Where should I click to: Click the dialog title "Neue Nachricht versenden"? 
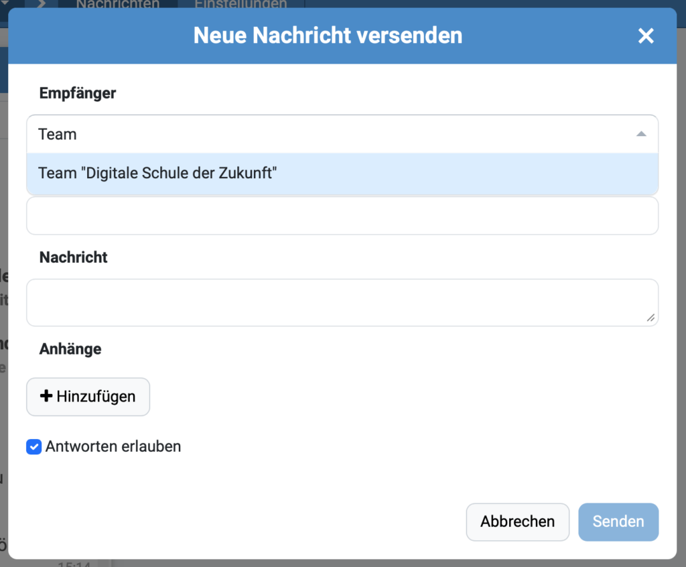pos(328,36)
